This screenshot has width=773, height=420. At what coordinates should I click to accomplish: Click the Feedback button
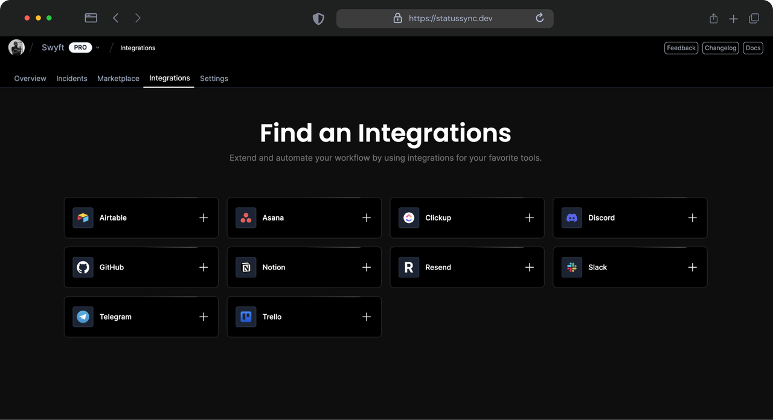681,48
